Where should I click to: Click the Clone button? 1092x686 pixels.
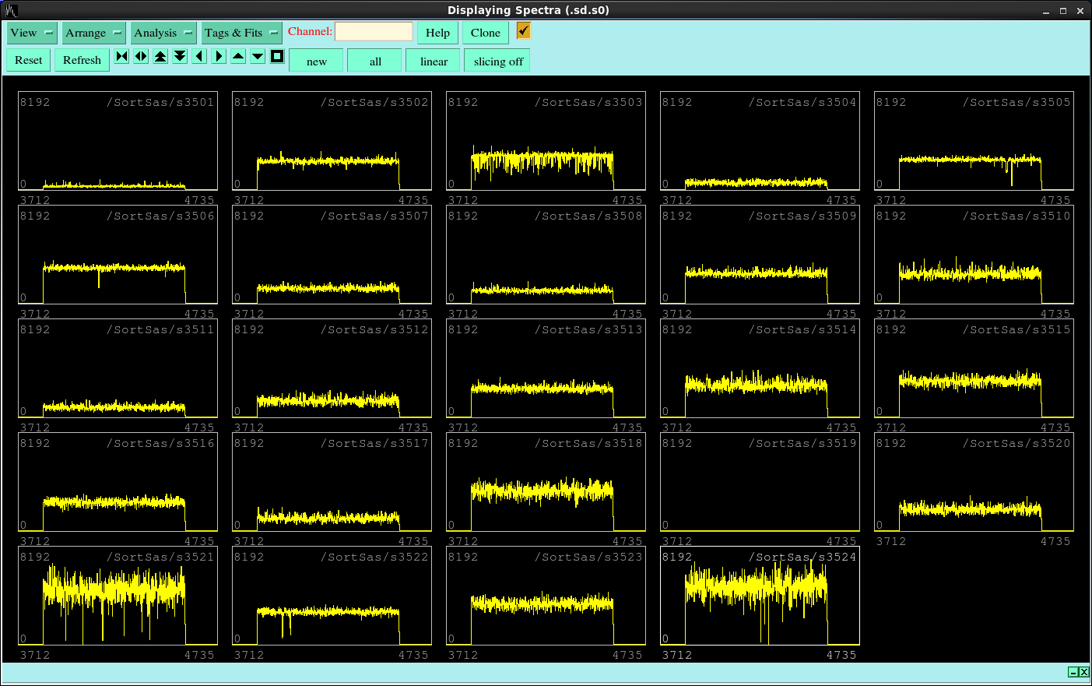[486, 33]
